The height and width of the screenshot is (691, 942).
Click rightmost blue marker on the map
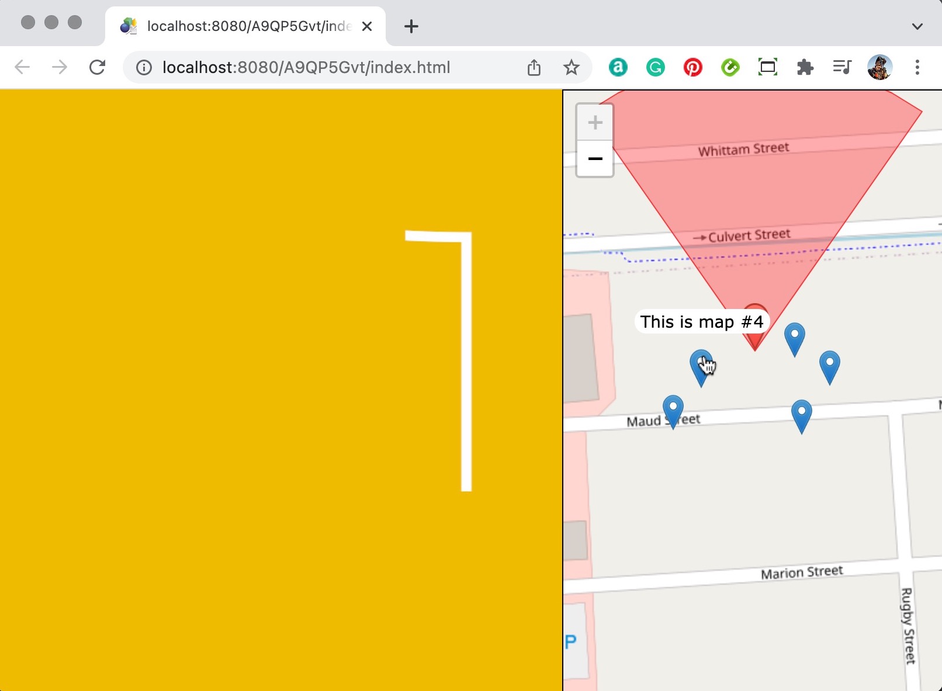click(x=830, y=367)
